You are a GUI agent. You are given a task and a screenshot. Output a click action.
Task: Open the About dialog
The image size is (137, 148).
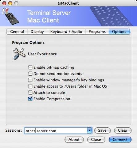74,140
